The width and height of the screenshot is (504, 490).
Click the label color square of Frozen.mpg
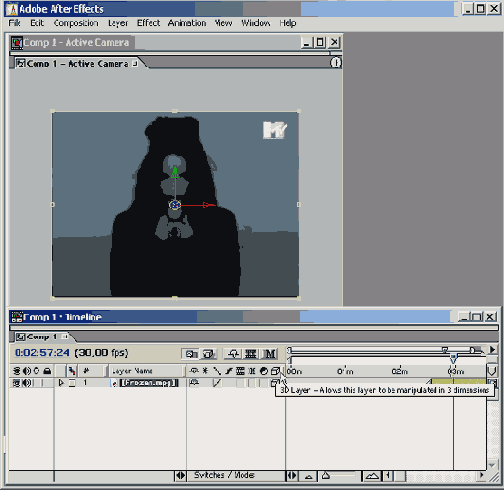[72, 383]
